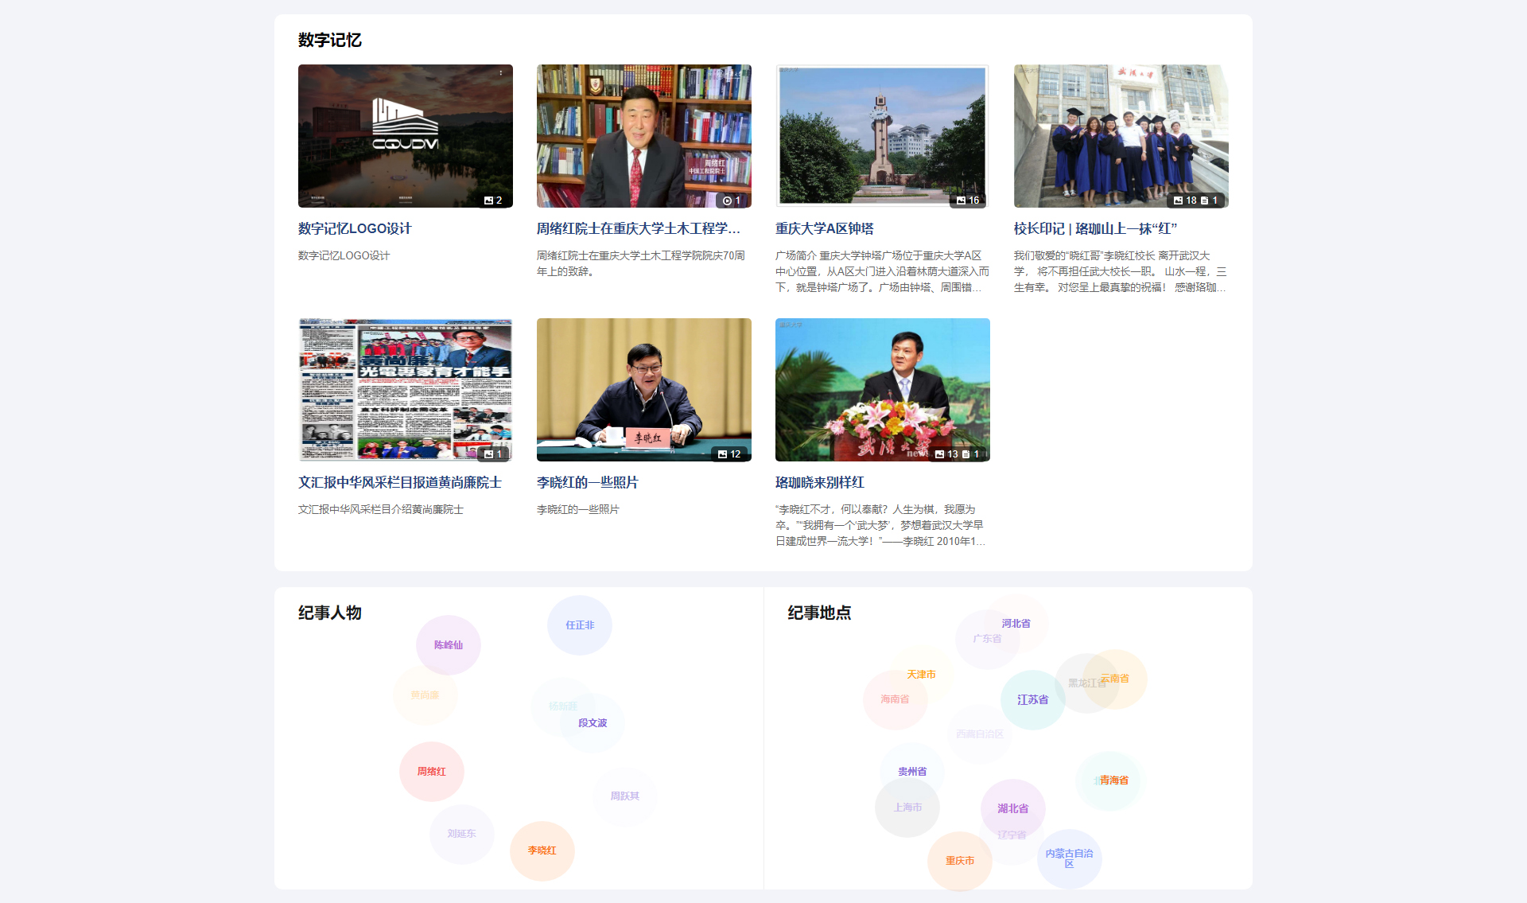Viewport: 1527px width, 903px height.
Task: Open the 数字记忆LOGO设计 title link
Action: 355,228
